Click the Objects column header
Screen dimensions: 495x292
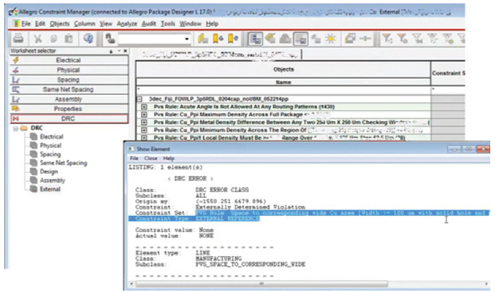pyautogui.click(x=283, y=69)
